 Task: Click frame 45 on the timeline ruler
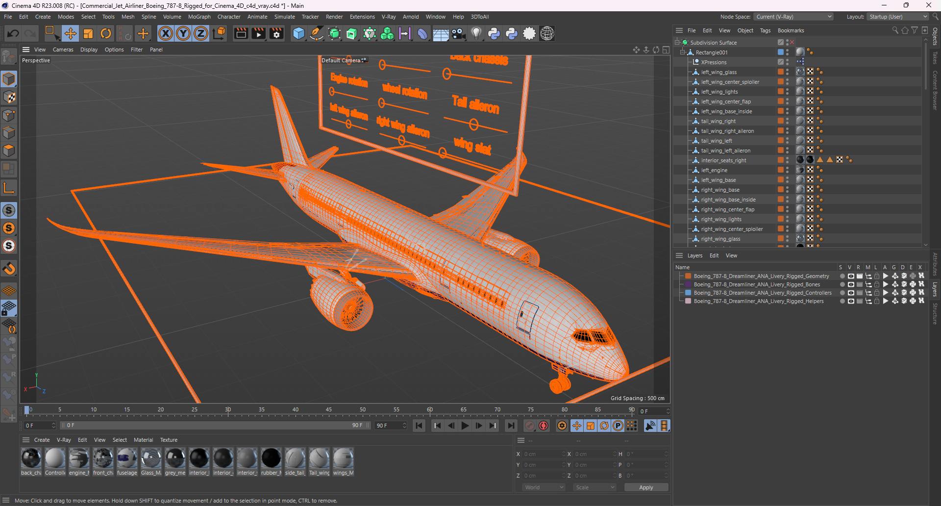pyautogui.click(x=329, y=411)
